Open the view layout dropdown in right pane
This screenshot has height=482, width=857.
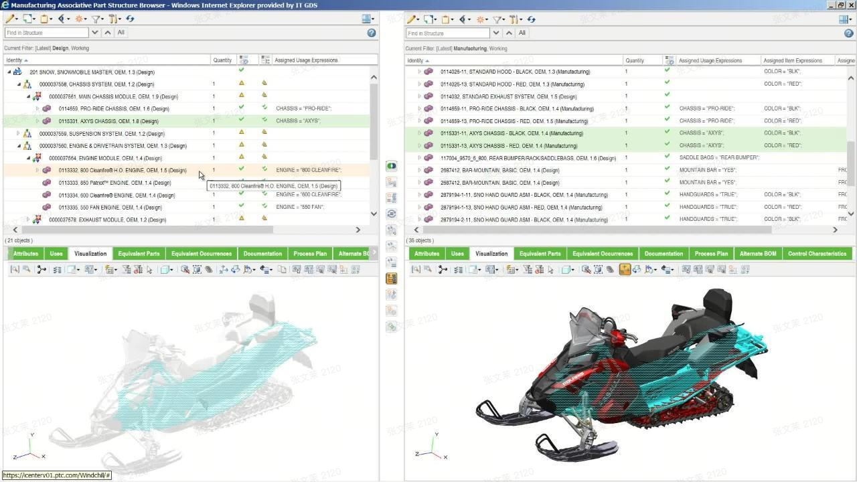click(845, 19)
